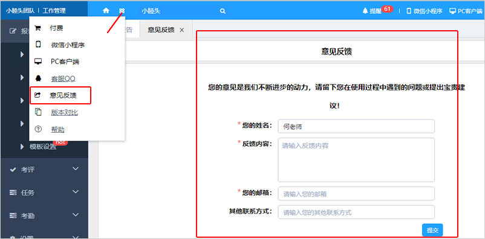Viewport: 485px width, 239px height.
Task: Click the 您的邮箱 input field
Action: 356,194
